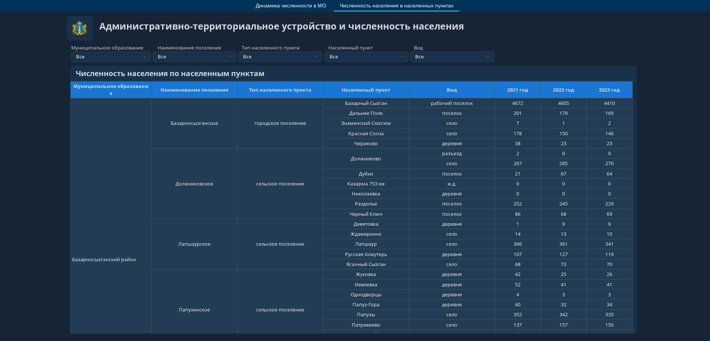The height and width of the screenshot is (341, 710).
Task: Click Муниципальное образование column header
Action: [x=111, y=90]
